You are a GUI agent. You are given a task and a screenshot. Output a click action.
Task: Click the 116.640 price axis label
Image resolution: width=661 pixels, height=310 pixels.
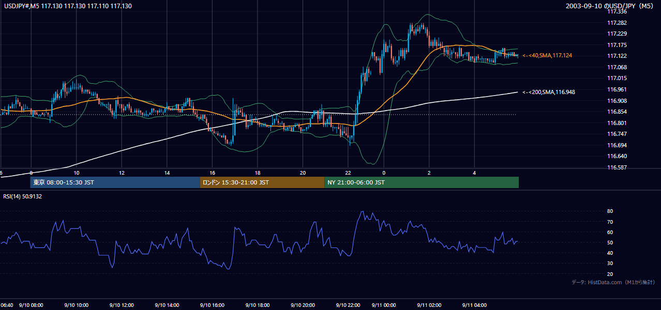[x=617, y=156]
